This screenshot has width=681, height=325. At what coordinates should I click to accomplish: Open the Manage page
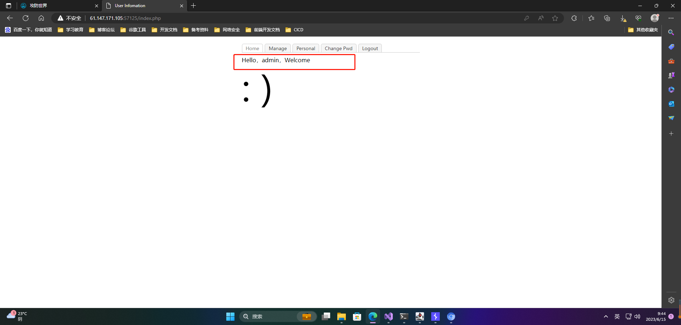click(x=278, y=48)
